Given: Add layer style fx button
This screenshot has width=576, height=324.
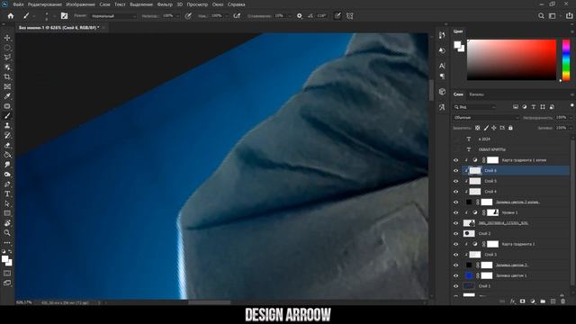Looking at the screenshot, I should [512, 301].
